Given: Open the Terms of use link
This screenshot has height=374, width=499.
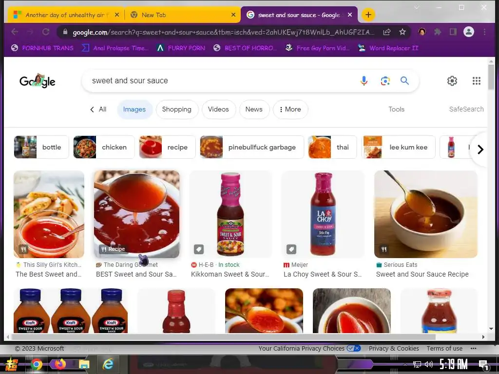Looking at the screenshot, I should click(444, 348).
